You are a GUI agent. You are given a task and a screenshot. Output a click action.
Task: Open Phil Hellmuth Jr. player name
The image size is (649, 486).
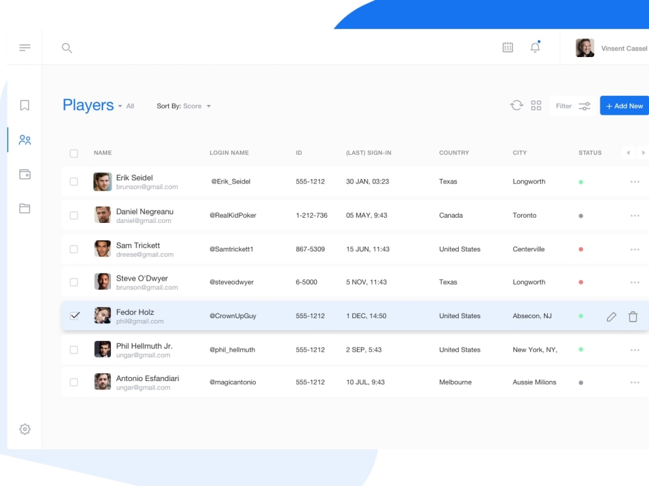[144, 346]
